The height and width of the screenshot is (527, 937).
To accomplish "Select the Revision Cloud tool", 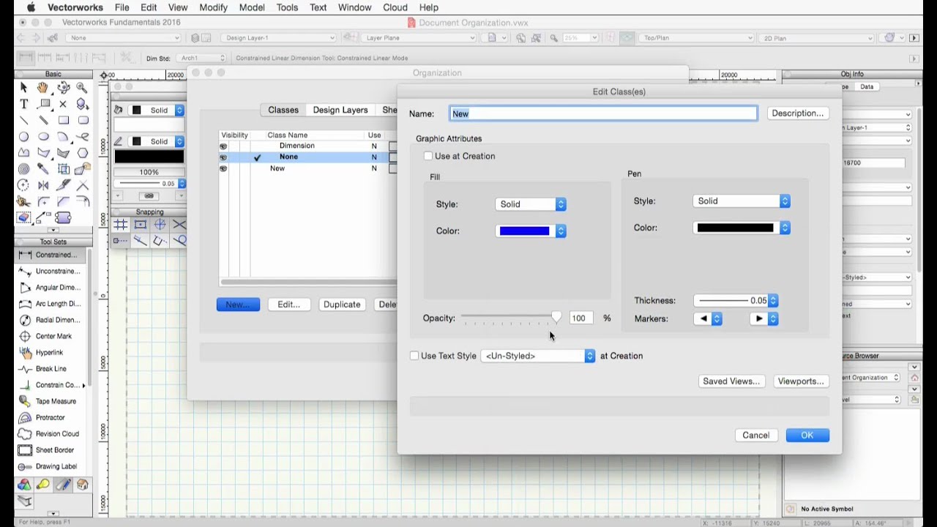I will [50, 433].
